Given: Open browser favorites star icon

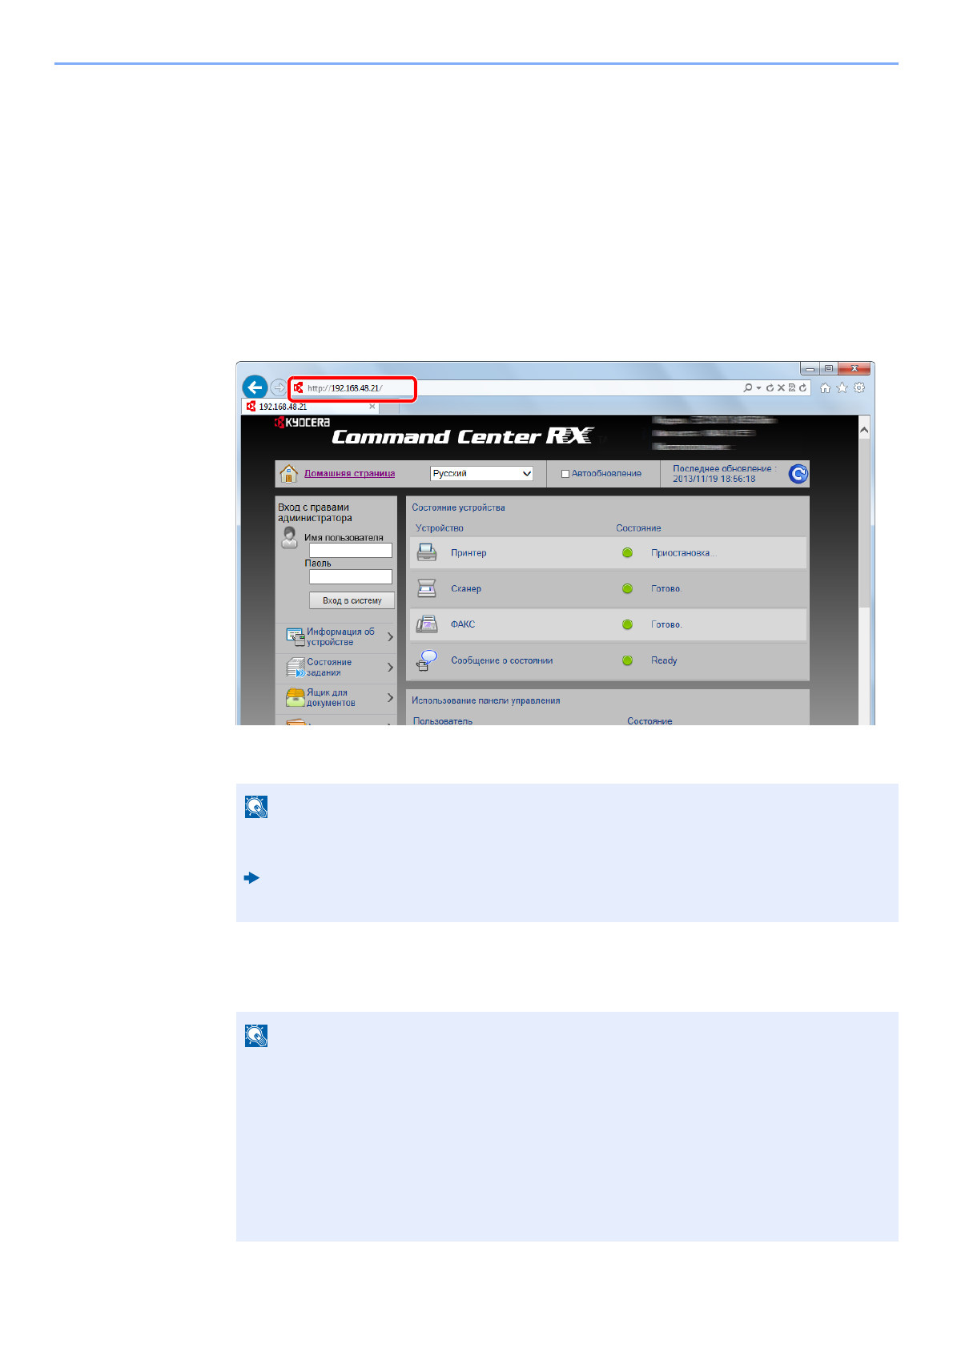Looking at the screenshot, I should [x=842, y=388].
